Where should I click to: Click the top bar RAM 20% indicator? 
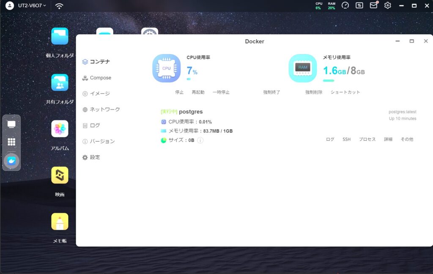[x=332, y=6]
